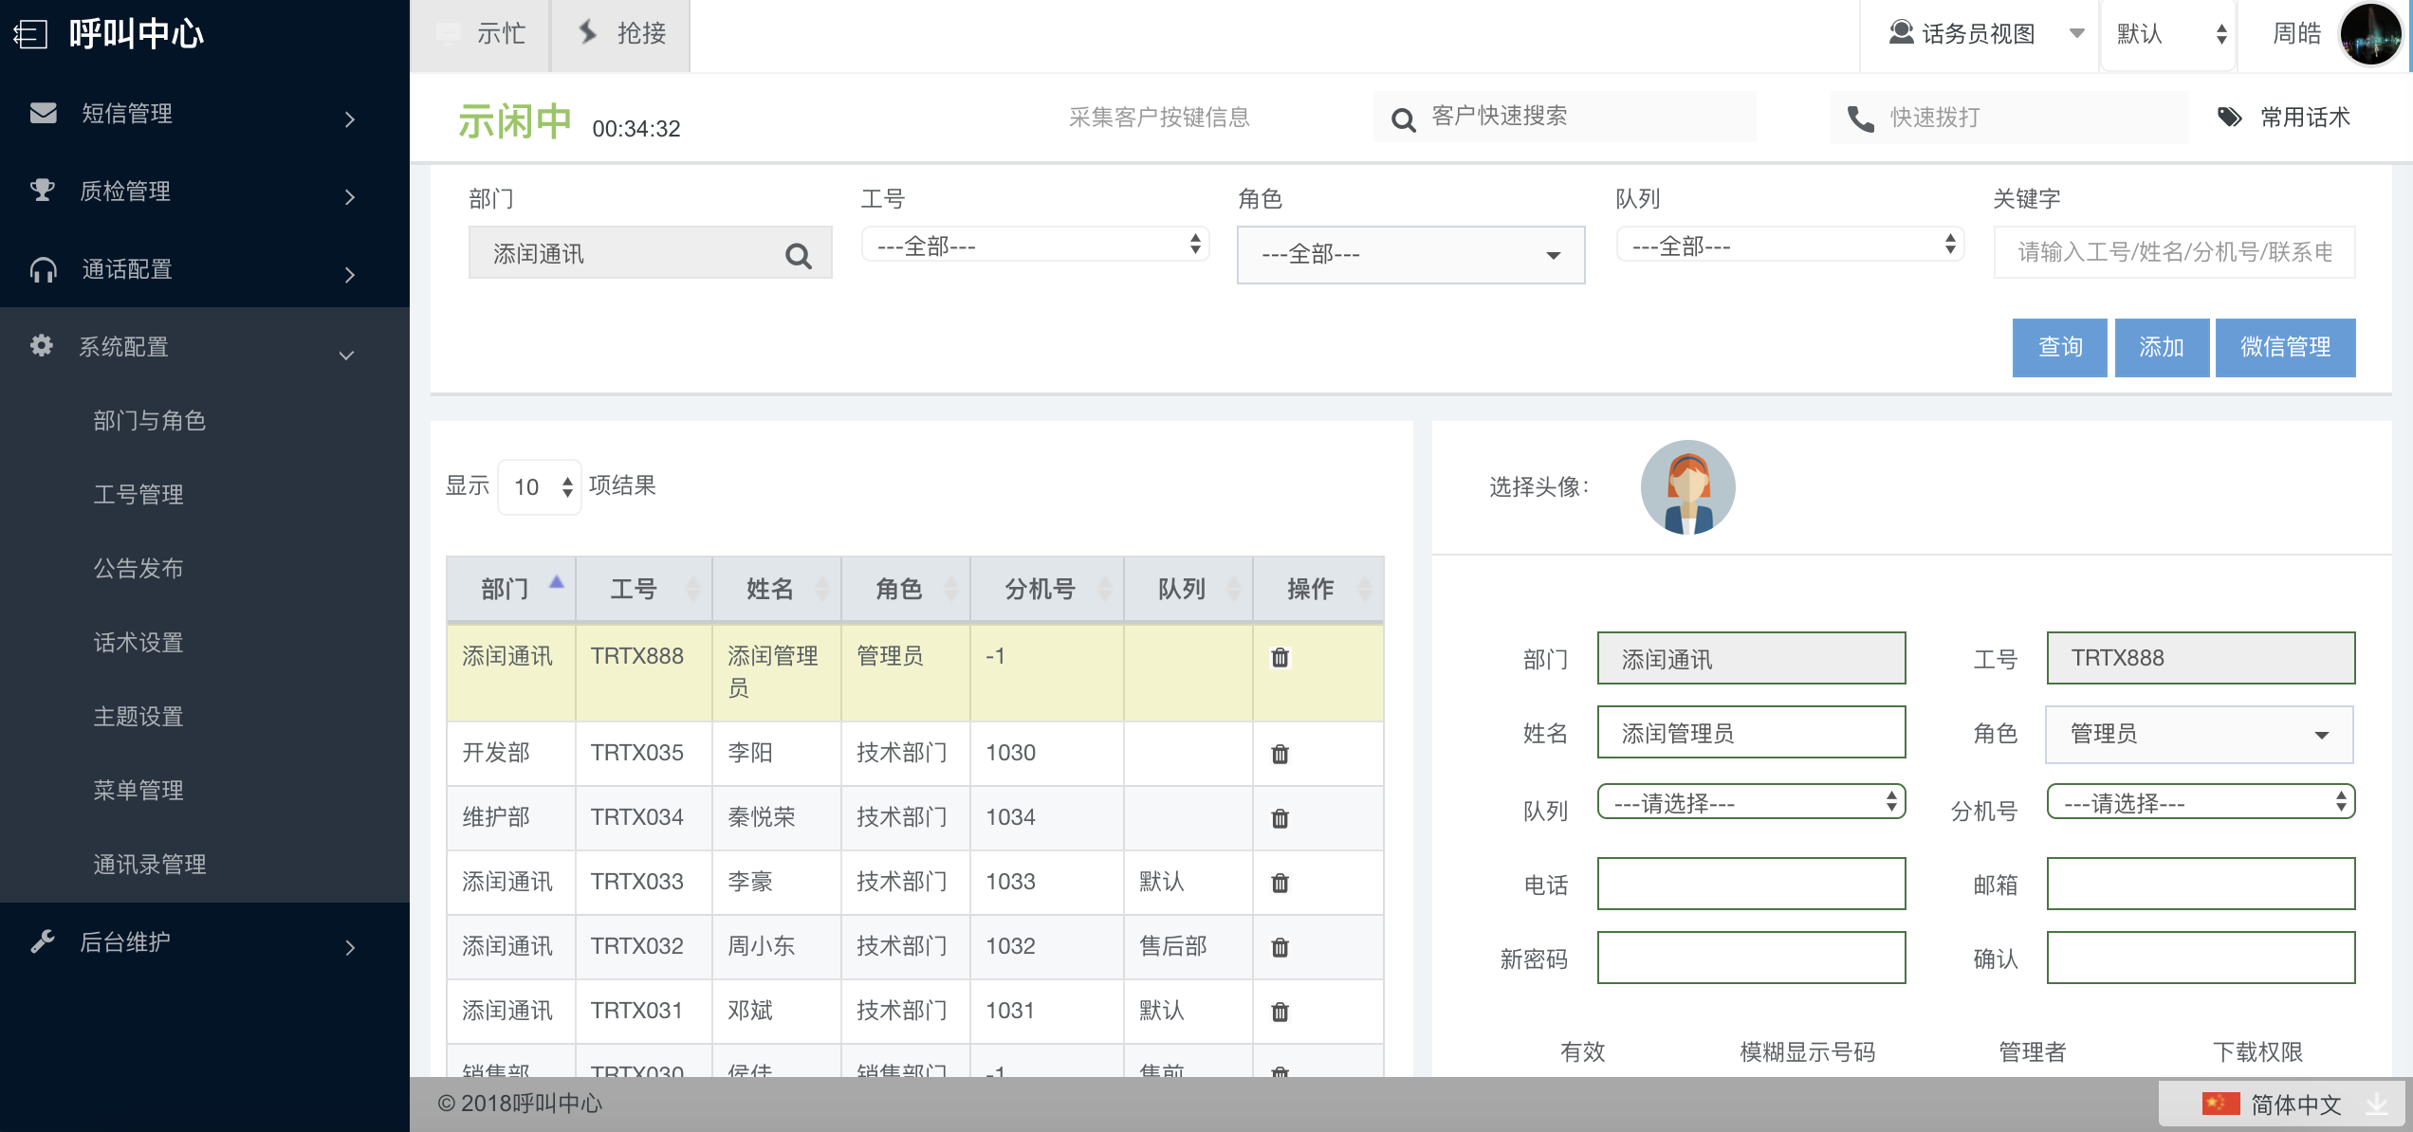The width and height of the screenshot is (2413, 1132).
Task: Click the phone icon in 快速拨打 box
Action: [x=1860, y=119]
